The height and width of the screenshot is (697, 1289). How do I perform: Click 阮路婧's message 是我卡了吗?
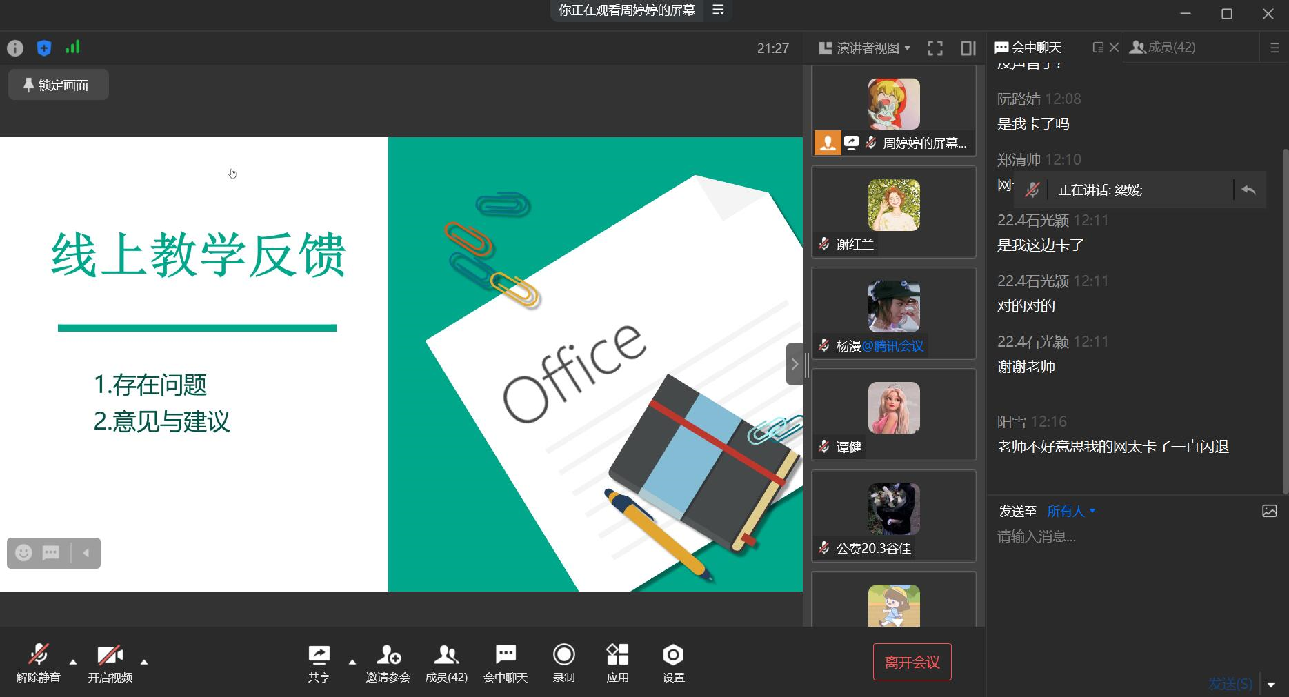(x=1033, y=124)
